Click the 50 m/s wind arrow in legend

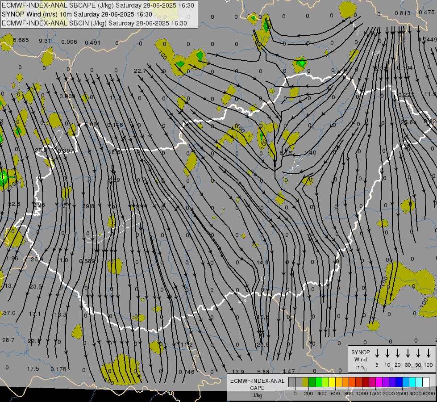click(418, 353)
